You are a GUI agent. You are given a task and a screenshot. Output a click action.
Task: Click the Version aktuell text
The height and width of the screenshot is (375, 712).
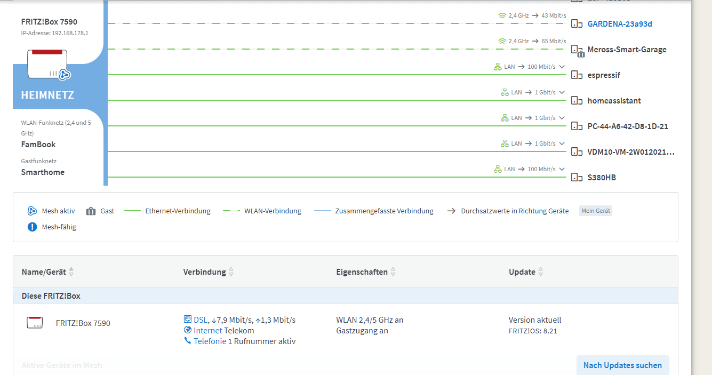pos(535,320)
